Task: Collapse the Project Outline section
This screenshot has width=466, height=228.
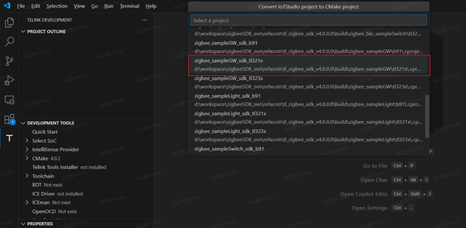Action: click(x=23, y=31)
